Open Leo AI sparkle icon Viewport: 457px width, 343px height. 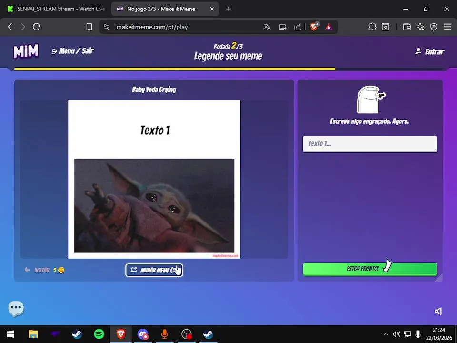420,27
